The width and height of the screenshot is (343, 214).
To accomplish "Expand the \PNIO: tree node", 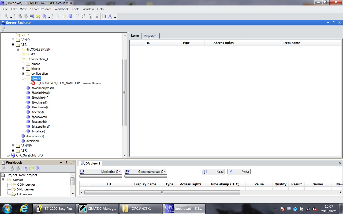I will 13,40.
